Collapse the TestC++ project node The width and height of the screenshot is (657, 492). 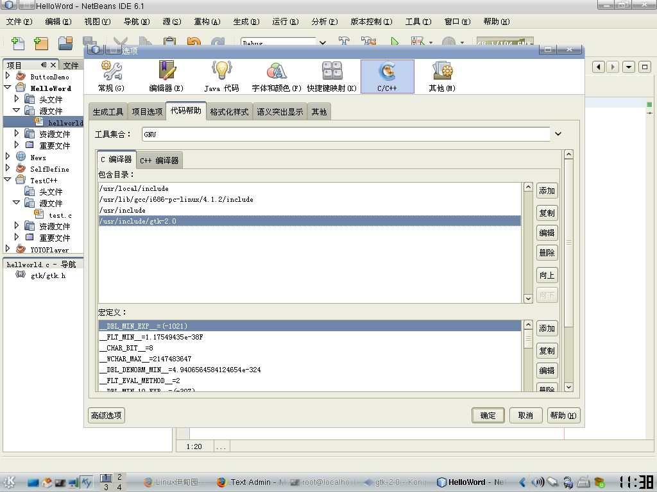pos(8,179)
